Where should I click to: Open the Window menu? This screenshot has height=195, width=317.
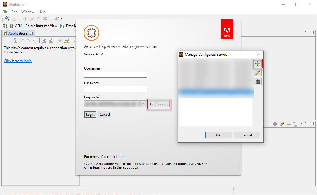pos(28,12)
